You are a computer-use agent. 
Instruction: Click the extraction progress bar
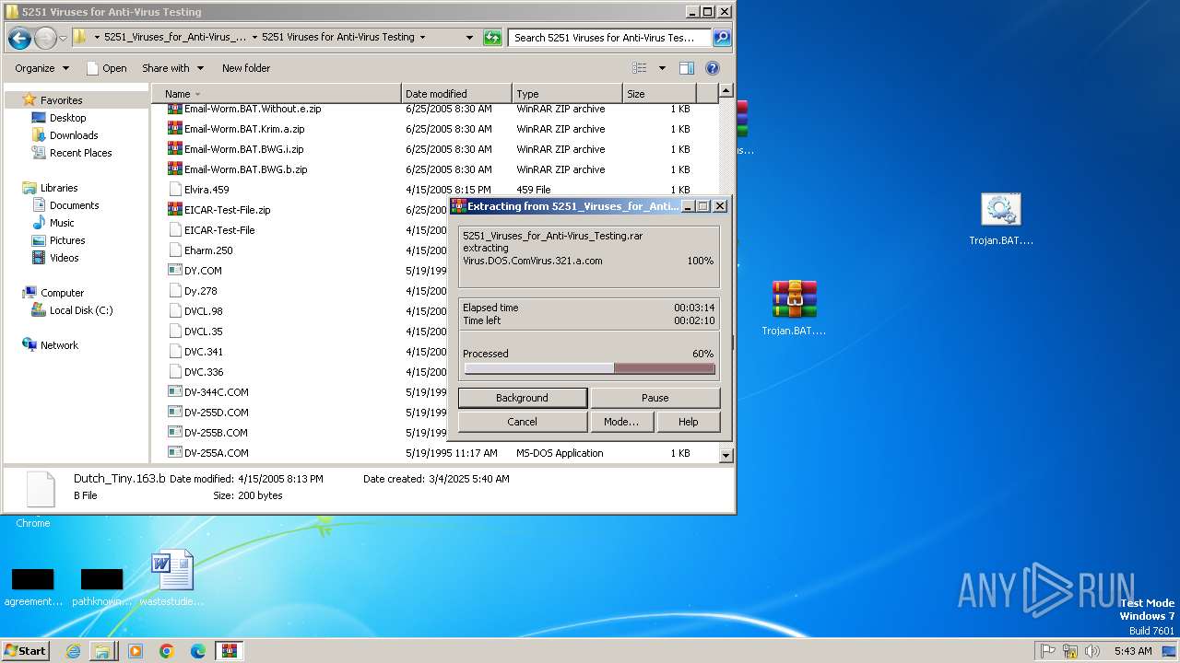click(589, 368)
